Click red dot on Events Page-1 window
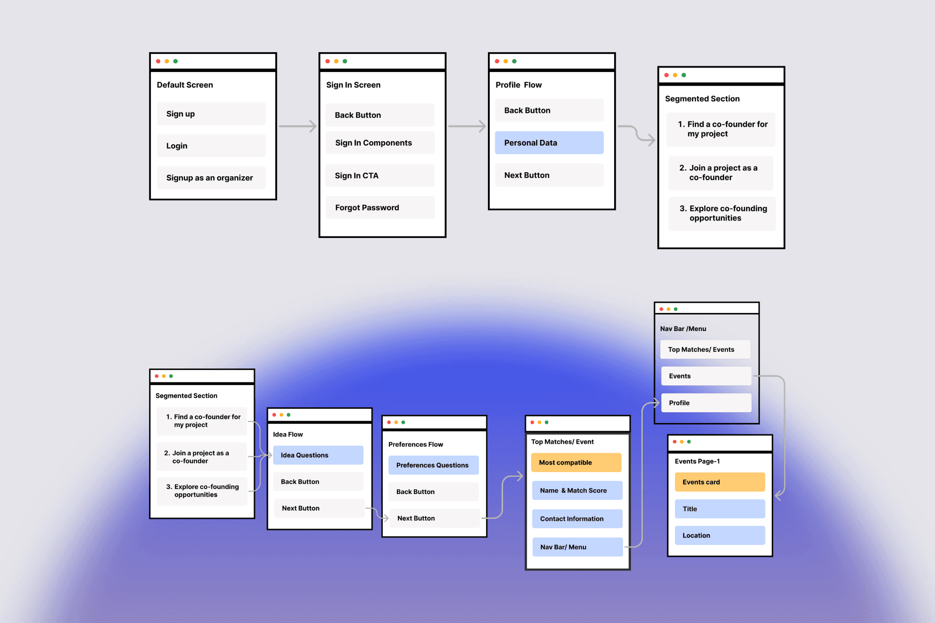Viewport: 935px width, 623px height. [x=674, y=441]
